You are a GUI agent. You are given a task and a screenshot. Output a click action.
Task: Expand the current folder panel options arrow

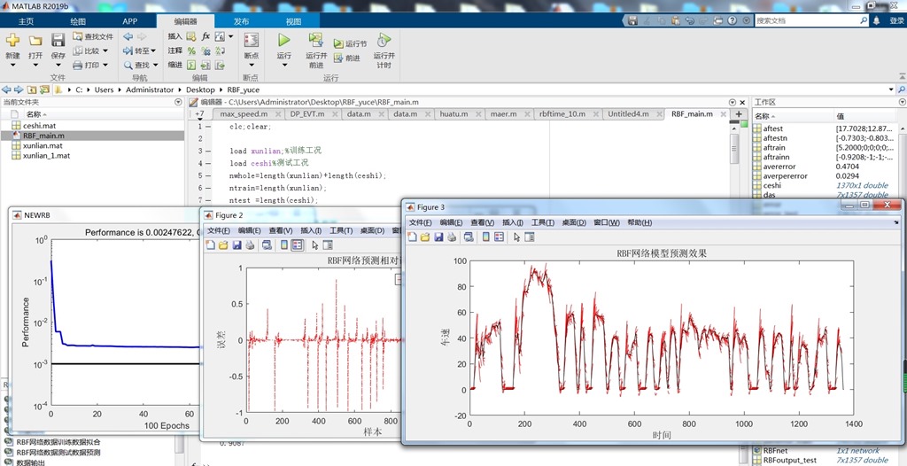(x=179, y=103)
